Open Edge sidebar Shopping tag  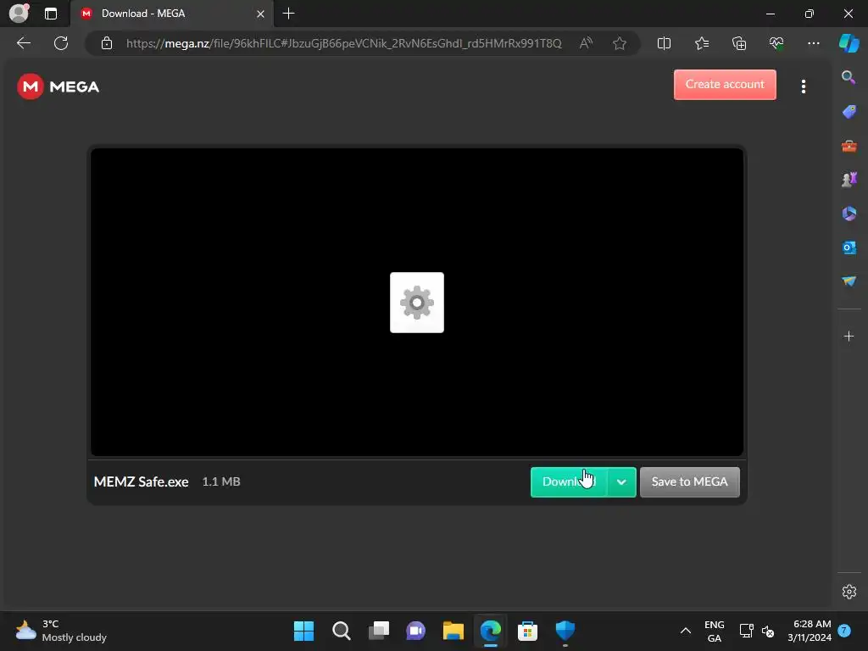click(849, 112)
